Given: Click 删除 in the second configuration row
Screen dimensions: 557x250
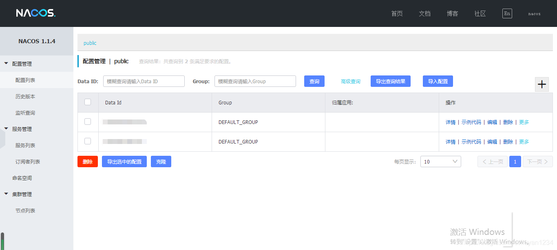Looking at the screenshot, I should pyautogui.click(x=508, y=142).
